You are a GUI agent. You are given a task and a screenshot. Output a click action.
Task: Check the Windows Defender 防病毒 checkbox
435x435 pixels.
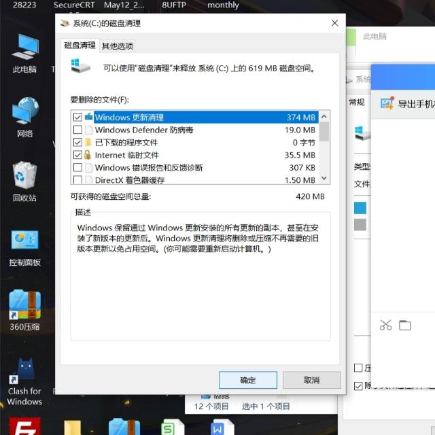[x=77, y=130]
